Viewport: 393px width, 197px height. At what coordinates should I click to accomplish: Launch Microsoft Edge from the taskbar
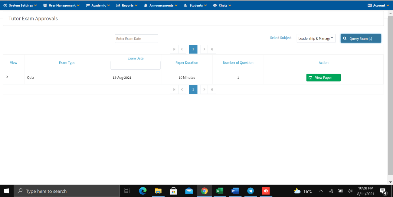pos(143,191)
